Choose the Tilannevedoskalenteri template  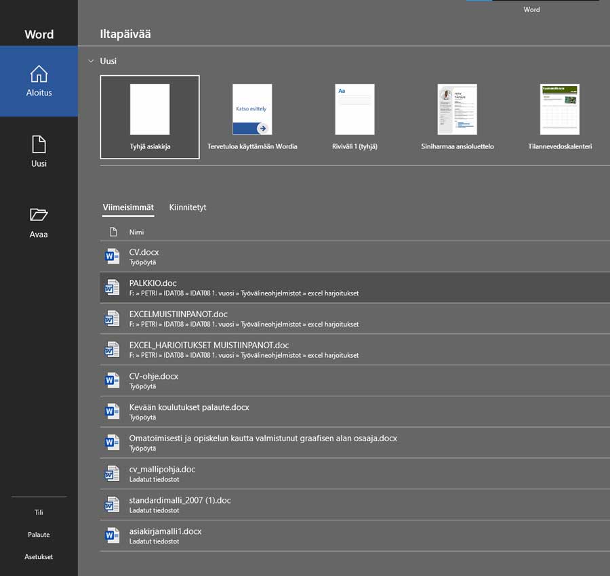pos(560,117)
